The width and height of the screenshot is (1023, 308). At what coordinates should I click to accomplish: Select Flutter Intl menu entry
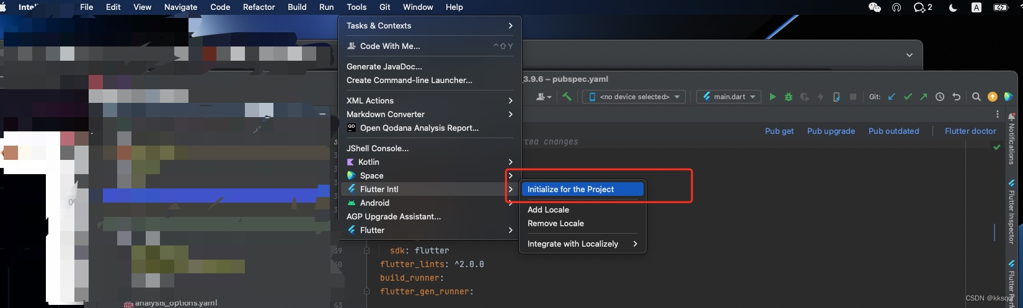point(430,189)
